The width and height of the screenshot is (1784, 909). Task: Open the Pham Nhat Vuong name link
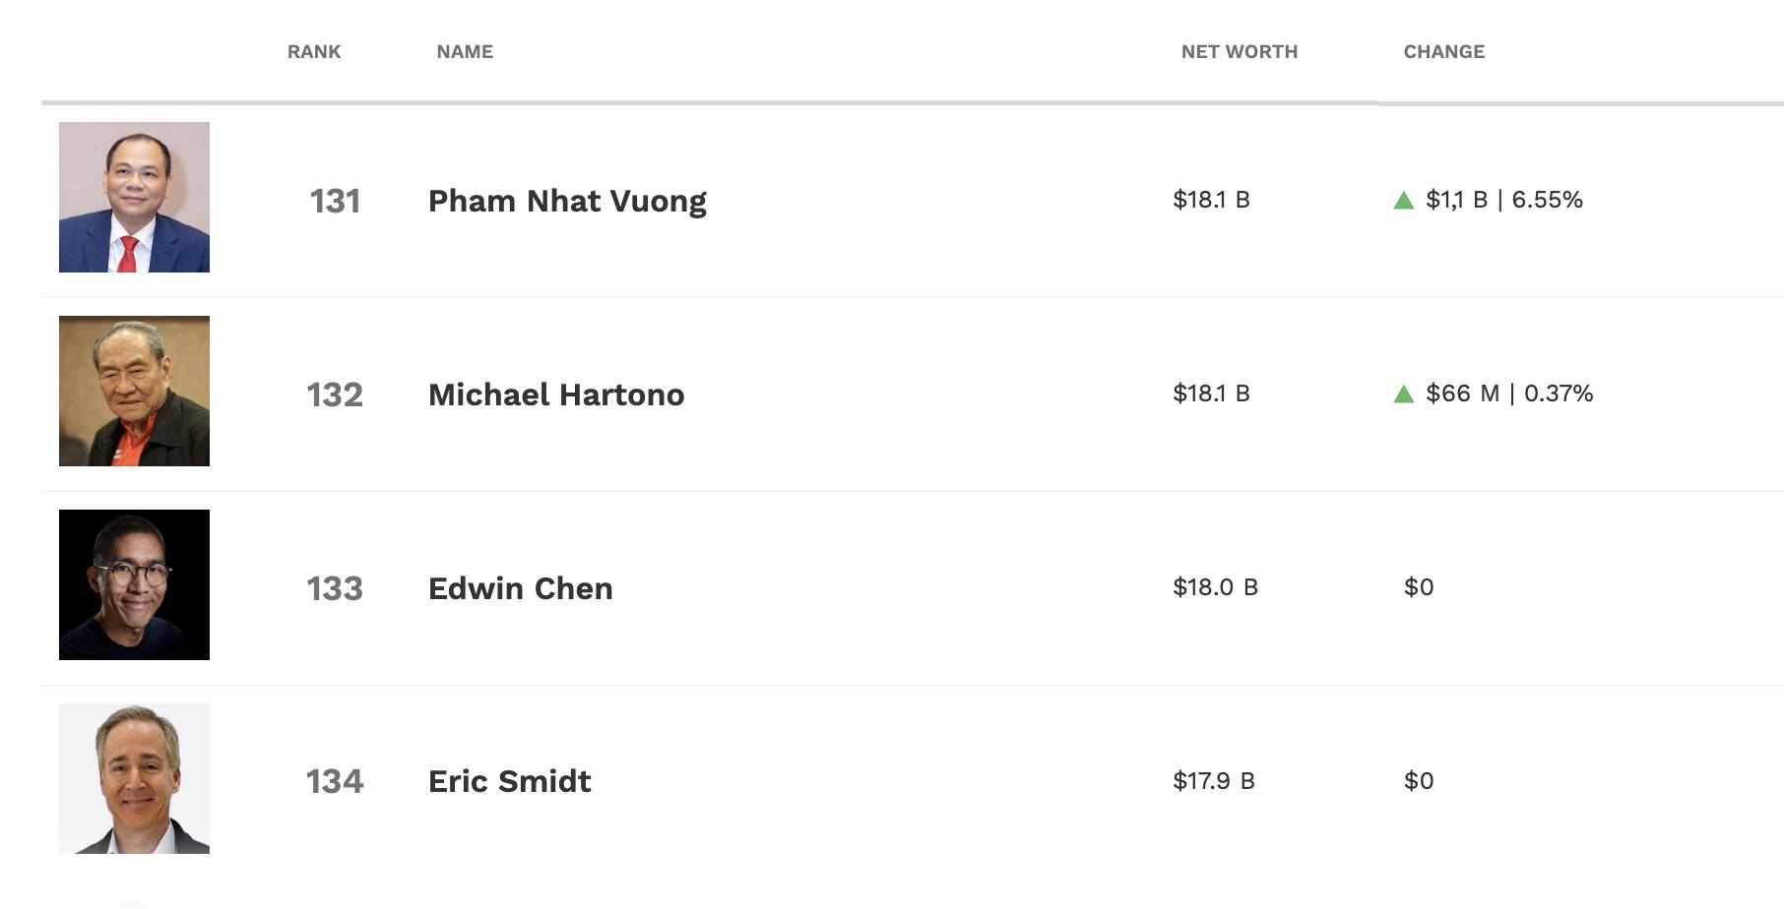[x=567, y=201]
